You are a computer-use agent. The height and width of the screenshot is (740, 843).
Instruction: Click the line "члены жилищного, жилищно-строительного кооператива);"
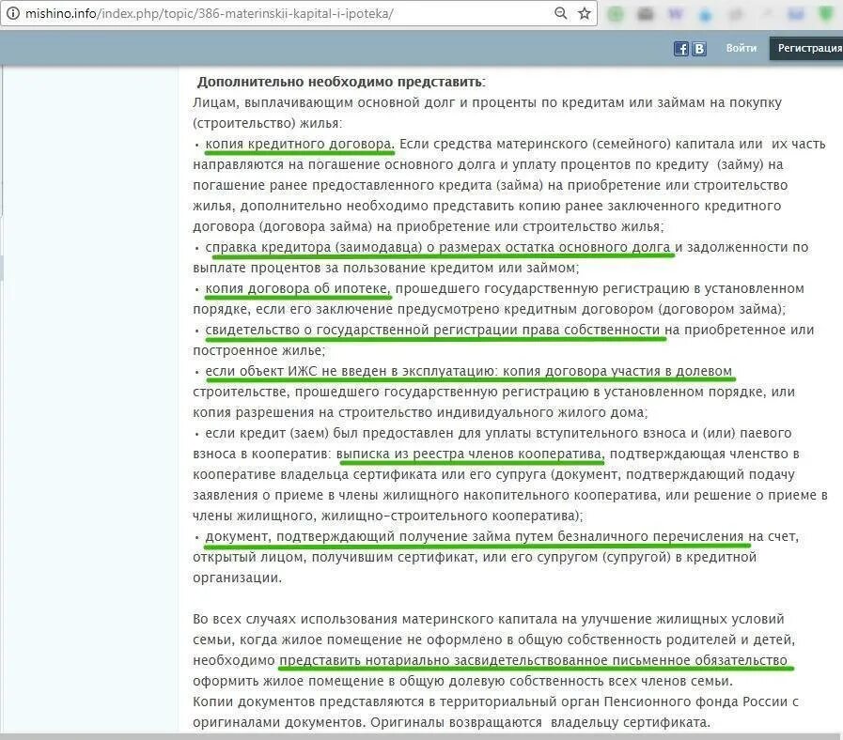387,516
